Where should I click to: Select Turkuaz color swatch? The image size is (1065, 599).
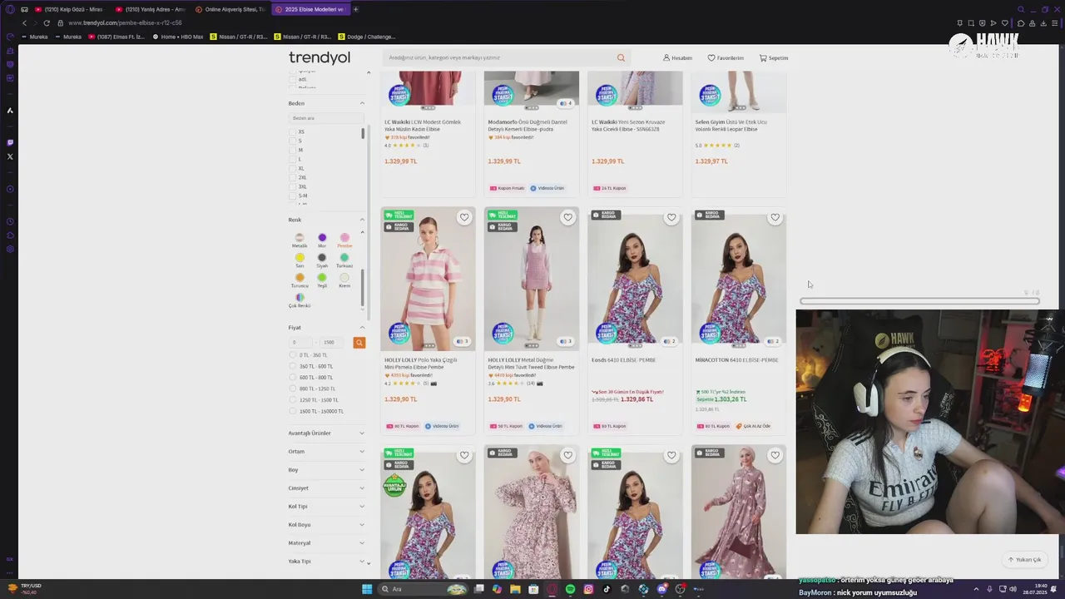tap(344, 260)
